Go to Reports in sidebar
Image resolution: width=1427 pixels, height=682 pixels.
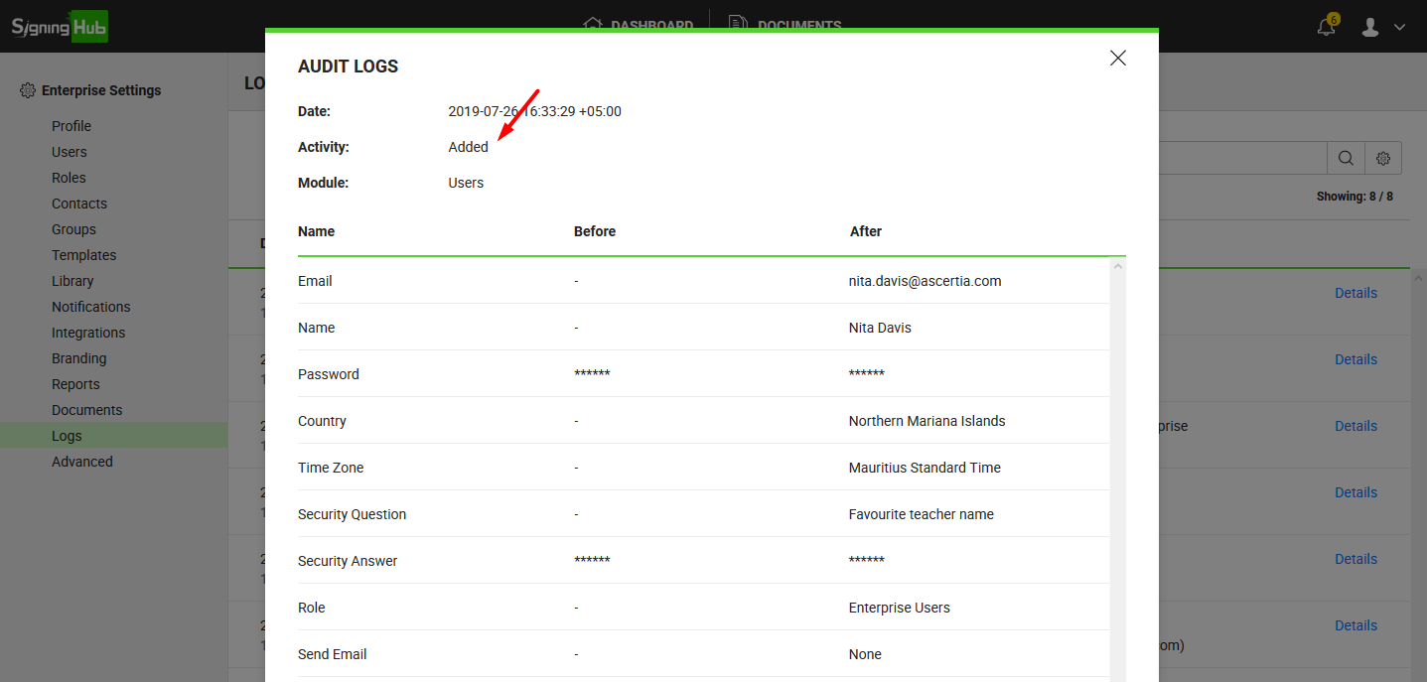coord(75,384)
